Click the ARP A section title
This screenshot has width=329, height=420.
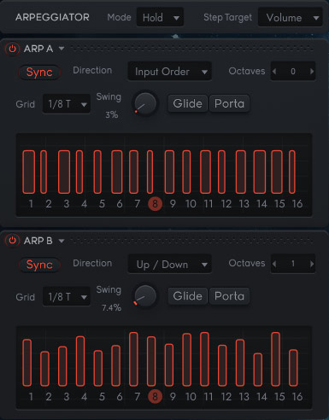38,49
